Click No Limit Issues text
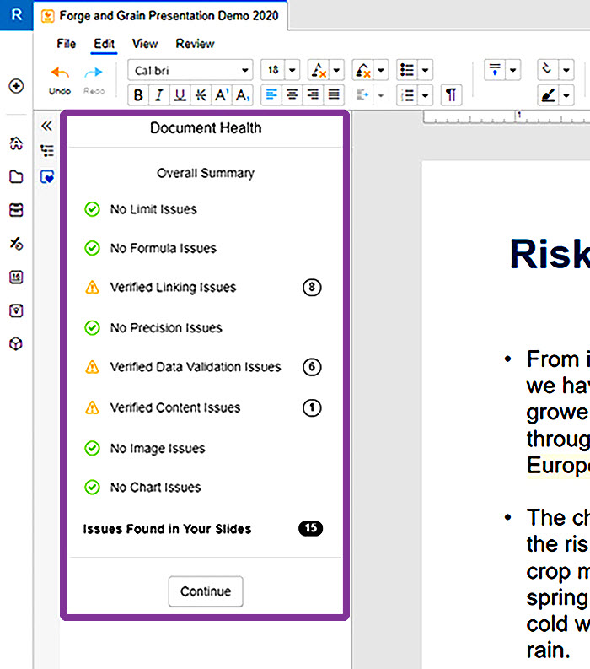Screen dimensions: 590x669 [153, 209]
